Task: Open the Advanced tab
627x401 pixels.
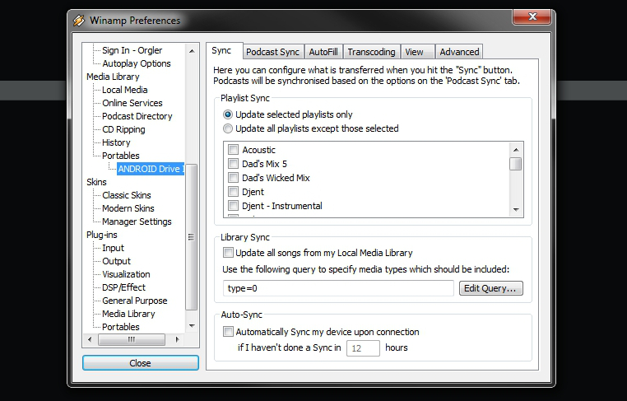Action: tap(459, 52)
